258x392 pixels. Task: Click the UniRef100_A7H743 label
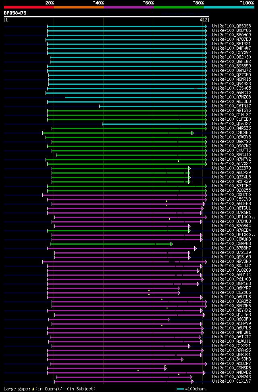pyautogui.click(x=231, y=377)
